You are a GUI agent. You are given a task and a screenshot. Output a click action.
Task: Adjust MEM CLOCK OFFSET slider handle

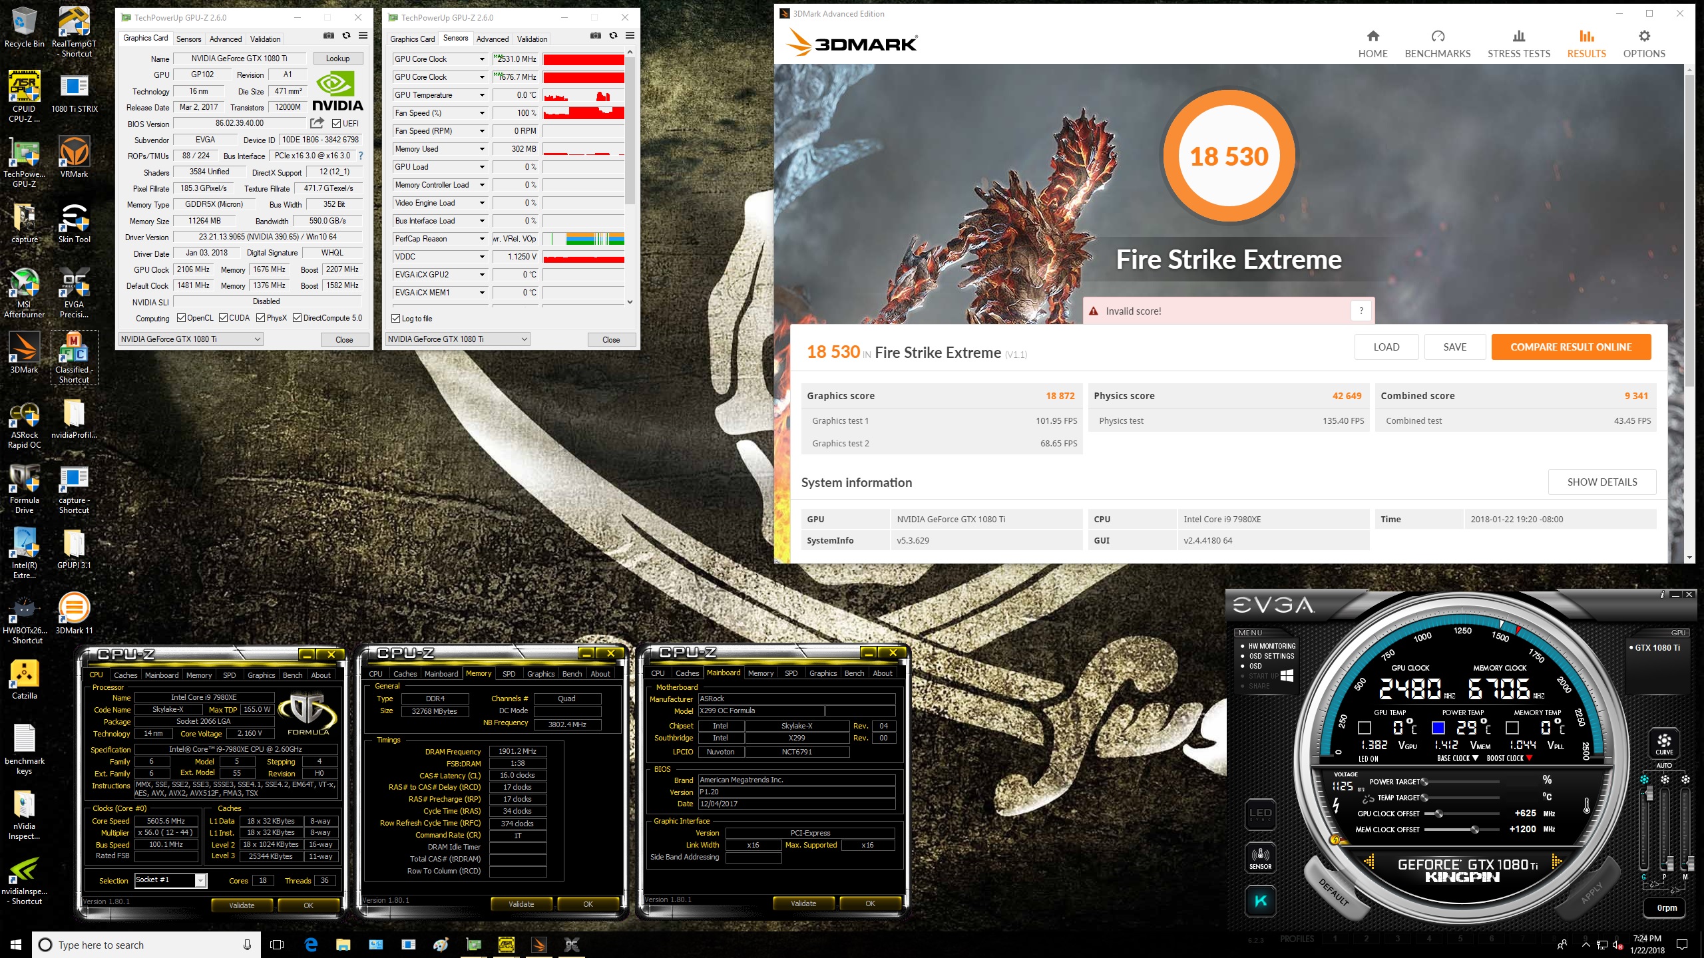click(x=1474, y=830)
